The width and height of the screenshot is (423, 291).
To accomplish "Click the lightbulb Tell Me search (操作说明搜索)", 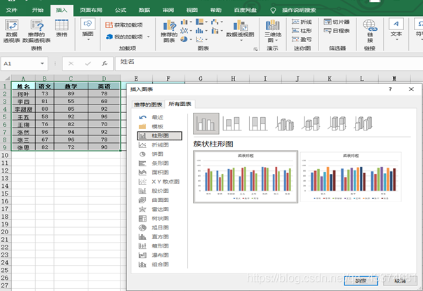I will pos(293,11).
